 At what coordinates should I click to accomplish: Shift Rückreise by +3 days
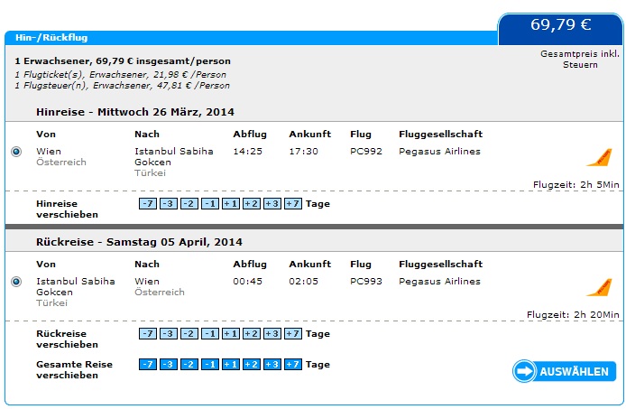(272, 333)
